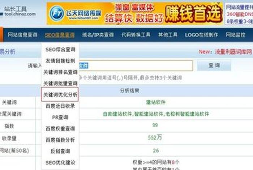253x170 pixels.
Task: Select PR查询 from the dropdown
Action: [60, 117]
